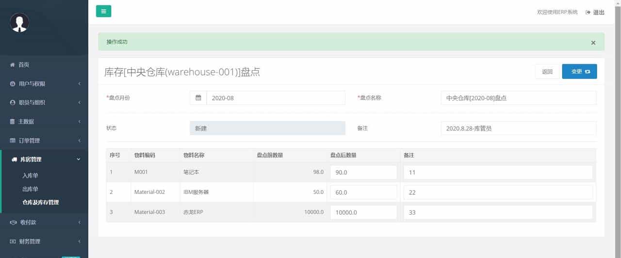This screenshot has height=258, width=621.
Task: Expand 订单管理 submenu arrow
Action: 79,140
